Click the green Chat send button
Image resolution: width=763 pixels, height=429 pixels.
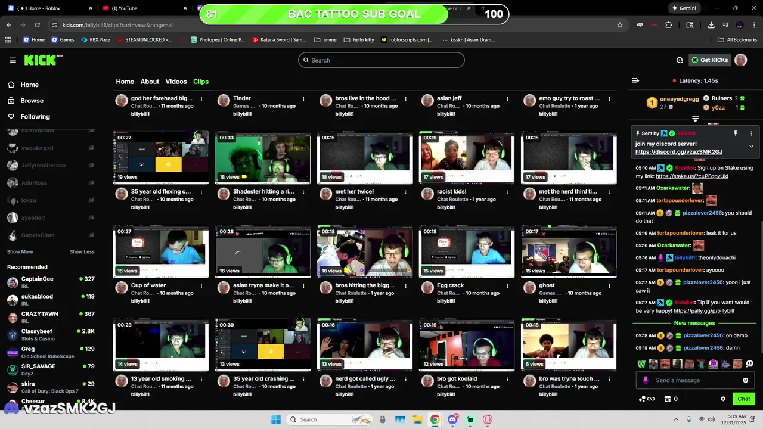tap(744, 399)
